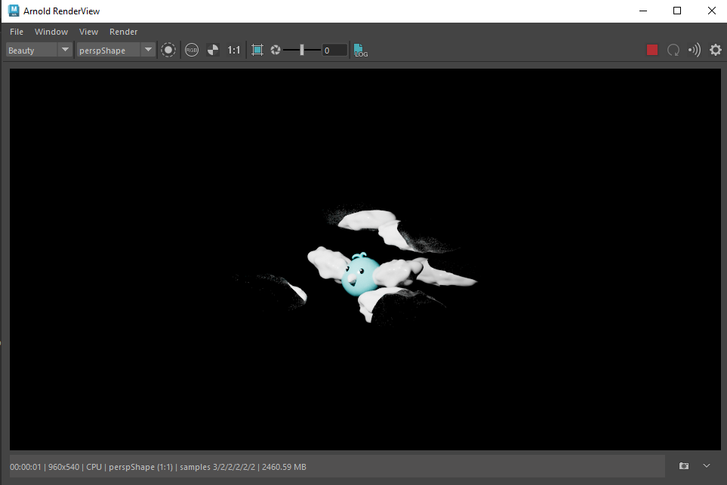Click the exposure aperture icon
727x485 pixels.
276,50
